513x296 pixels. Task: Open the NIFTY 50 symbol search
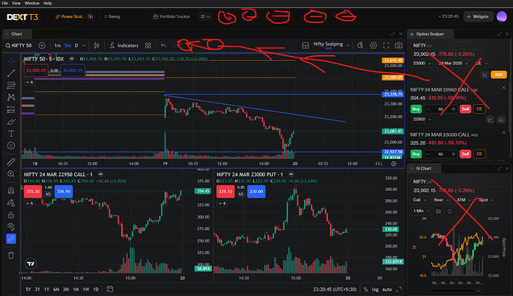click(x=19, y=45)
